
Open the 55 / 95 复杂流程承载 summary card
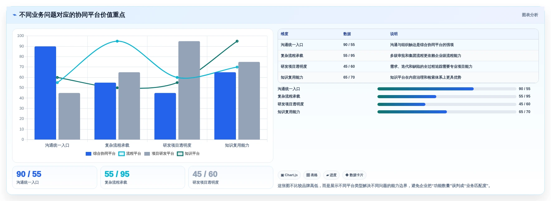143,177
